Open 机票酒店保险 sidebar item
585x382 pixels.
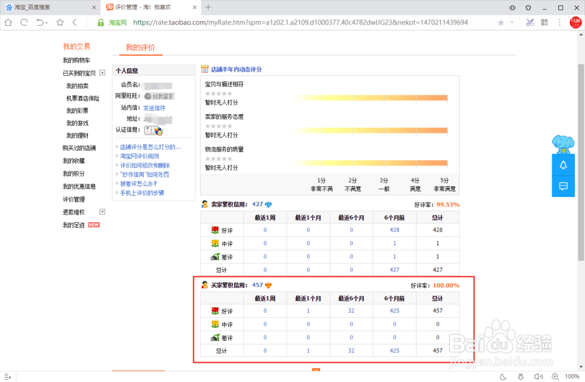(x=83, y=98)
